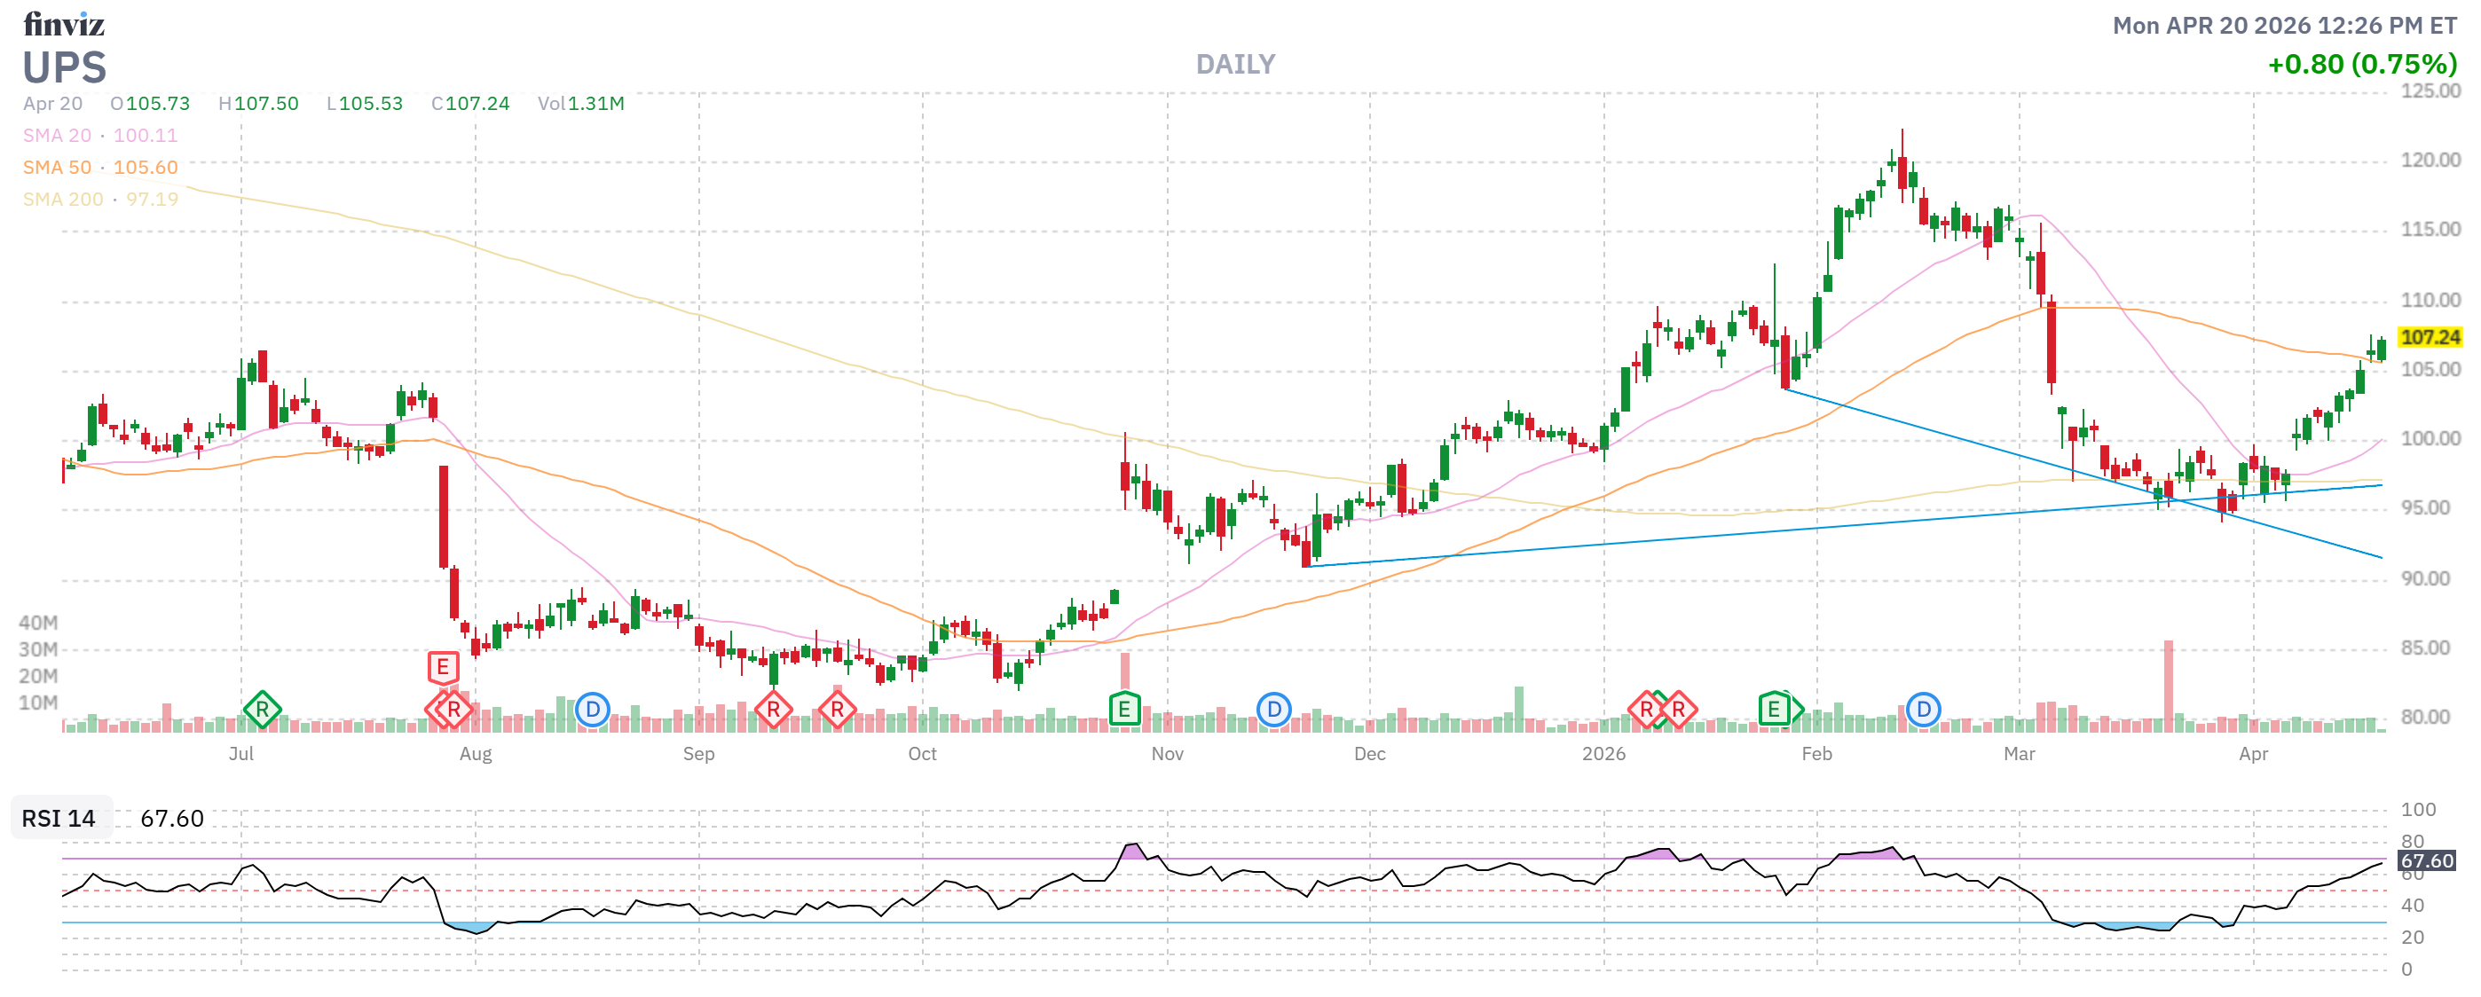Click the UPS ticker symbol
Viewport: 2481px width, 997px height.
64,67
